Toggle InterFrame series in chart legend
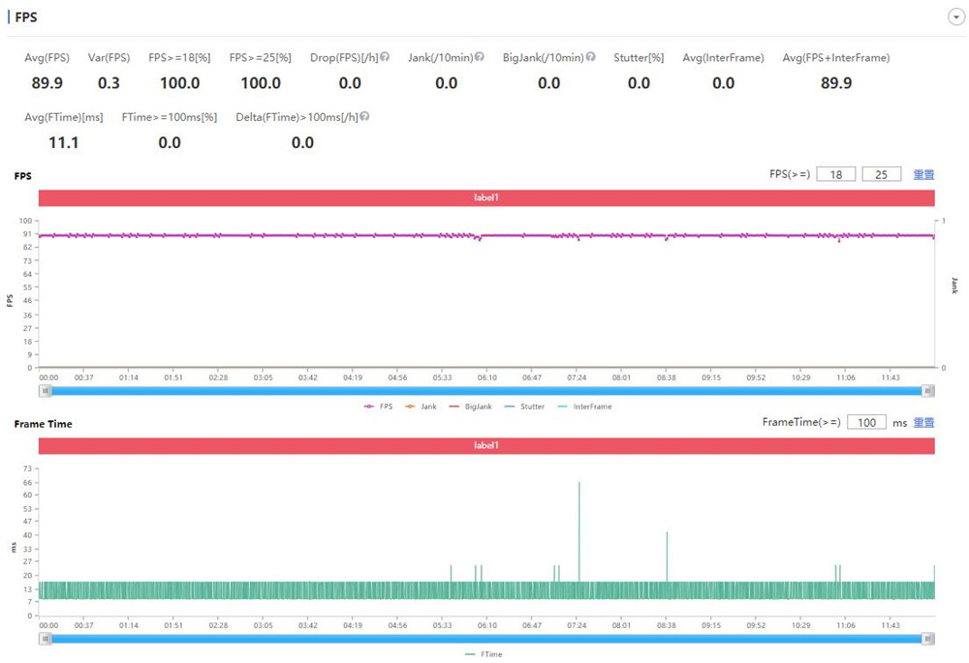Screen dimensions: 969x663 584,407
